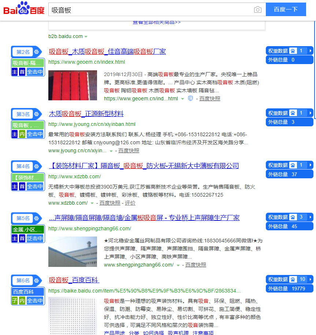Open 百度快照 for the xdzbb.com result
This screenshot has width=316, height=335.
tap(110, 203)
